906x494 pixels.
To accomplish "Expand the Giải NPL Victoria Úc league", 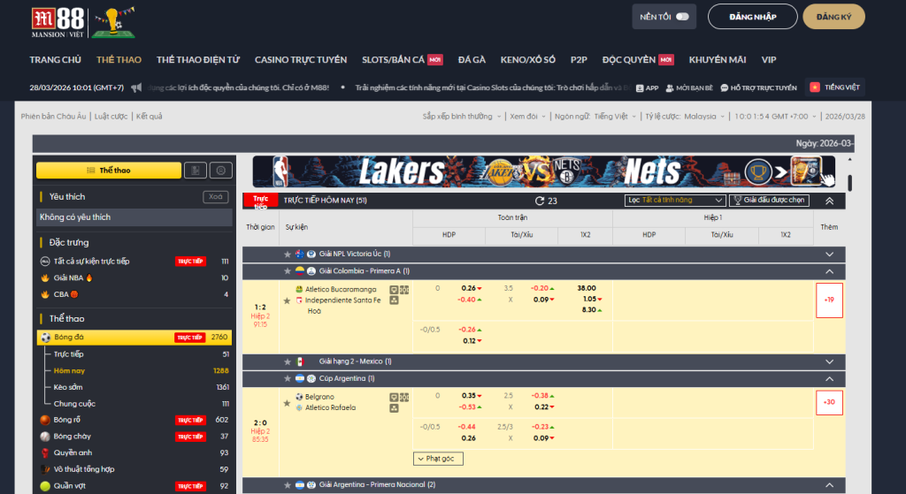I will point(829,255).
